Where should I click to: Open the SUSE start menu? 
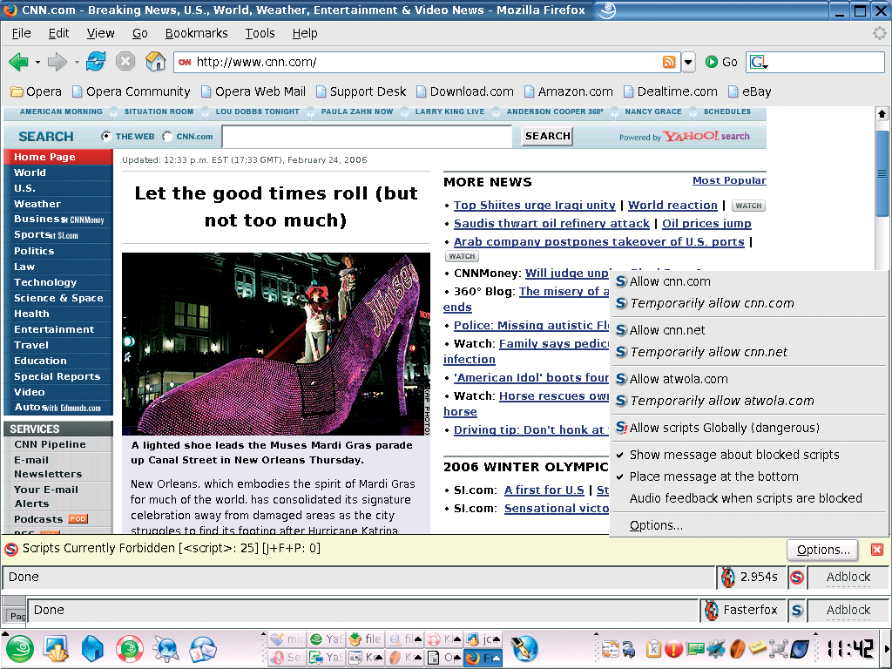point(20,649)
